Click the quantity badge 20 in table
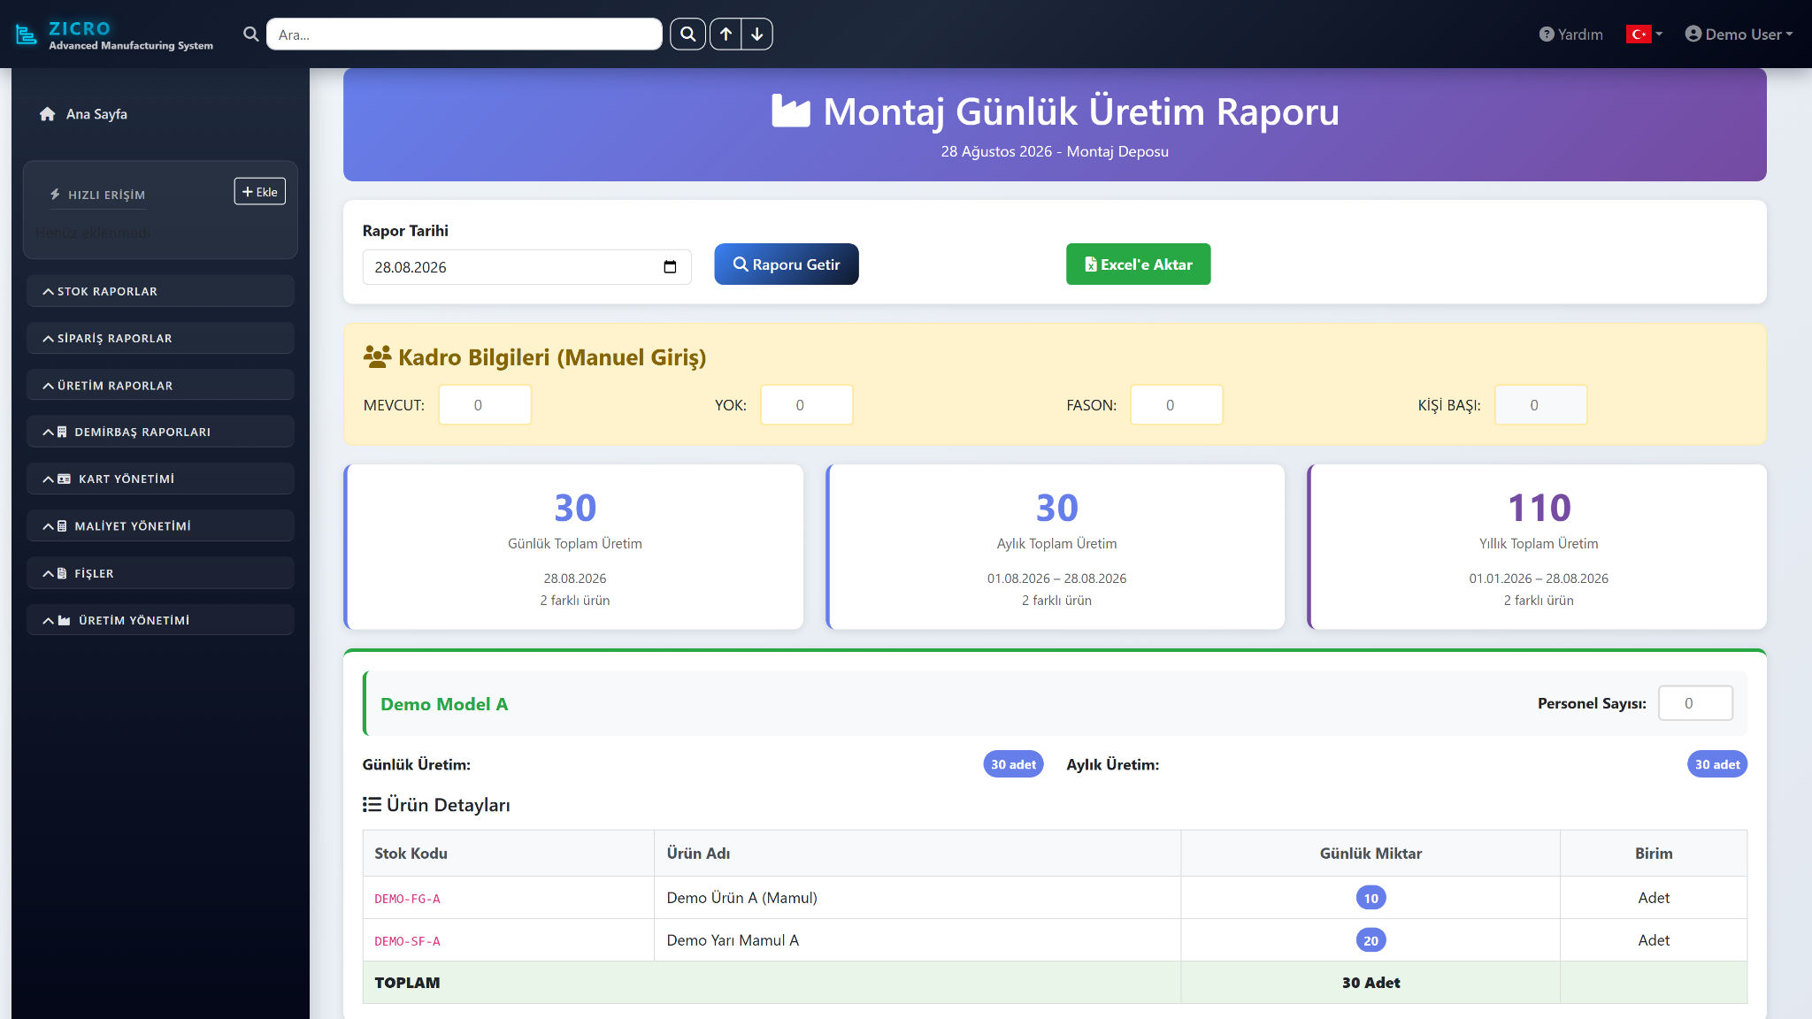 1371,940
